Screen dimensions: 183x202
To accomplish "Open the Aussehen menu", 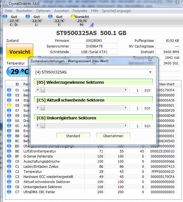I will tap(61, 11).
